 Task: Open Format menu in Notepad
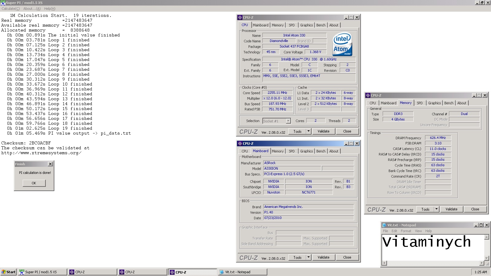point(406,231)
